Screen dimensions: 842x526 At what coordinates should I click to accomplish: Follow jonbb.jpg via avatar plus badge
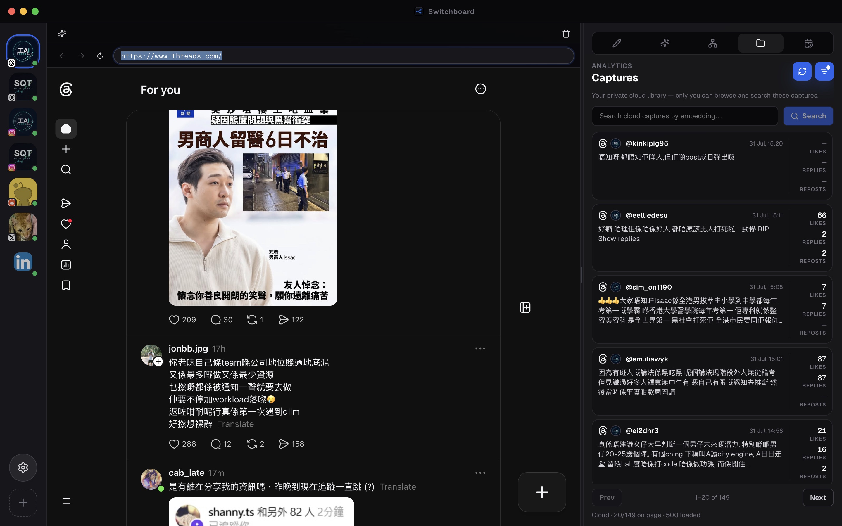point(158,361)
